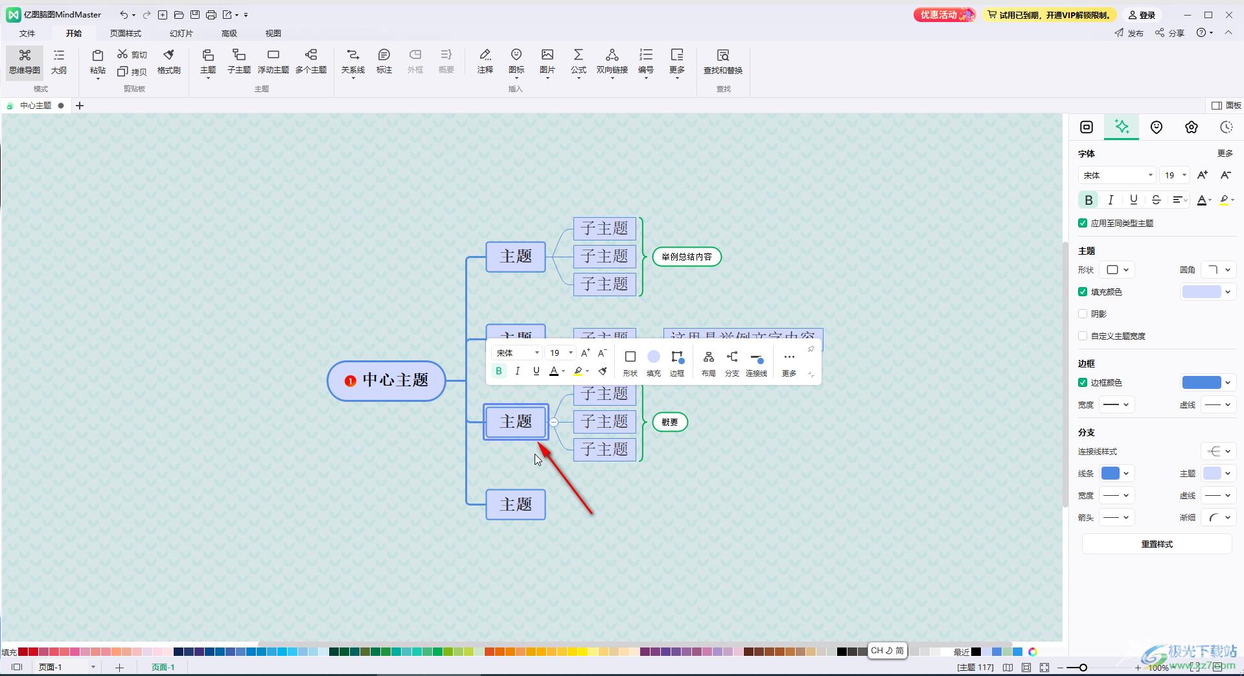Screen dimensions: 1244x676
Task: Open font size 19 dropdown in panel
Action: pyautogui.click(x=1174, y=175)
